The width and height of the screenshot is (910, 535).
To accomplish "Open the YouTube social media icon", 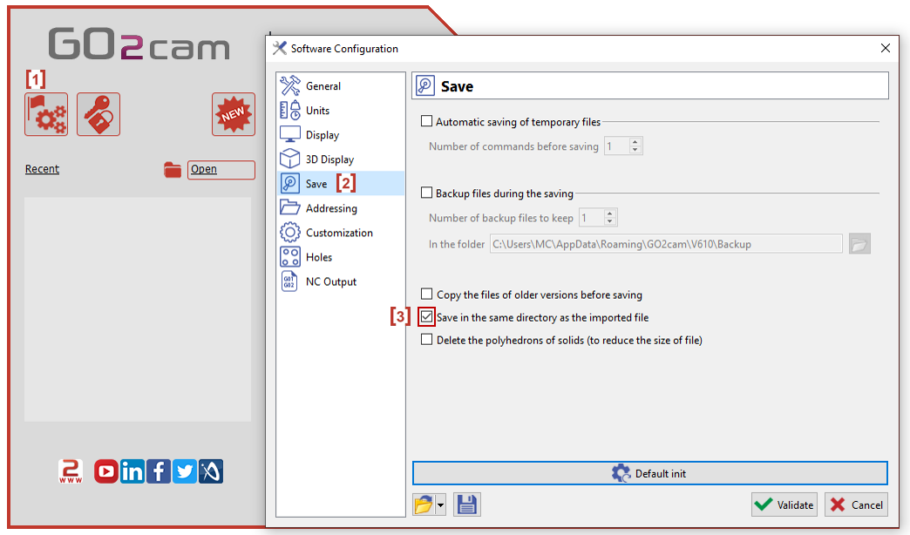I will (106, 471).
